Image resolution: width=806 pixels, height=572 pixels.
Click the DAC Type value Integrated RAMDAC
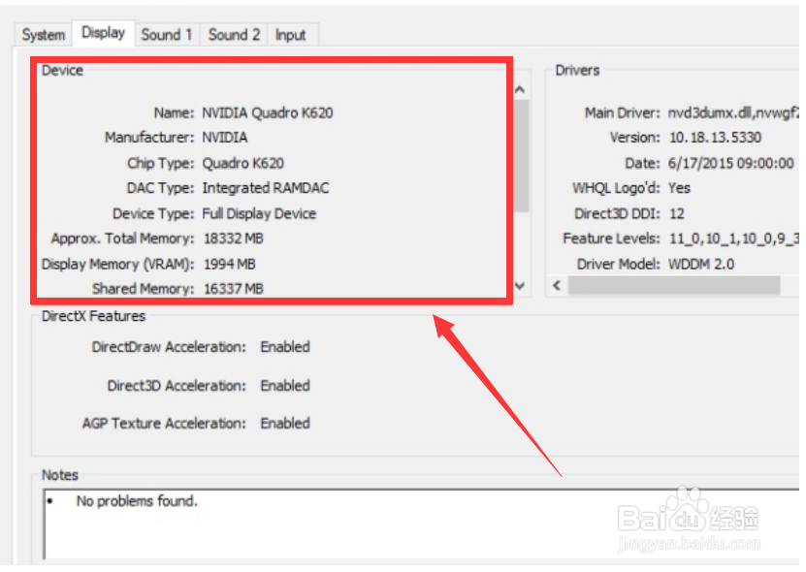pos(266,187)
